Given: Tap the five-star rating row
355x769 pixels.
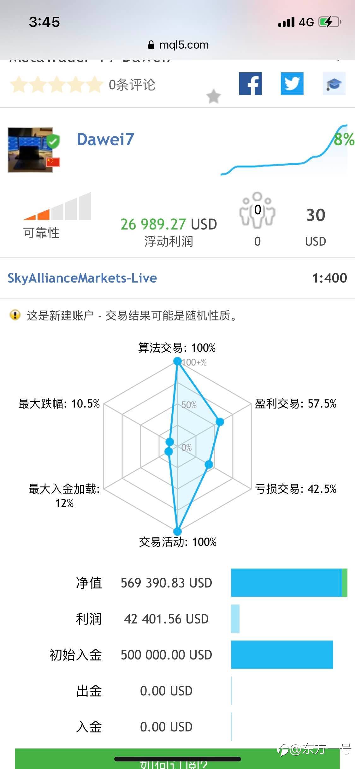Looking at the screenshot, I should click(x=56, y=85).
